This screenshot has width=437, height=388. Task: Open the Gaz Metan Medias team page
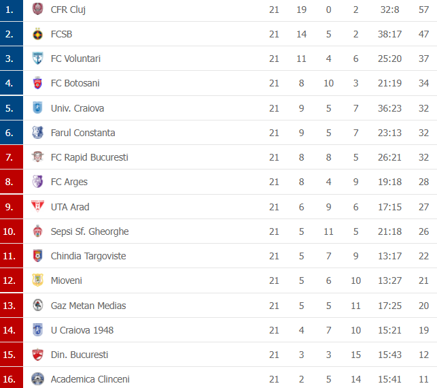(88, 306)
